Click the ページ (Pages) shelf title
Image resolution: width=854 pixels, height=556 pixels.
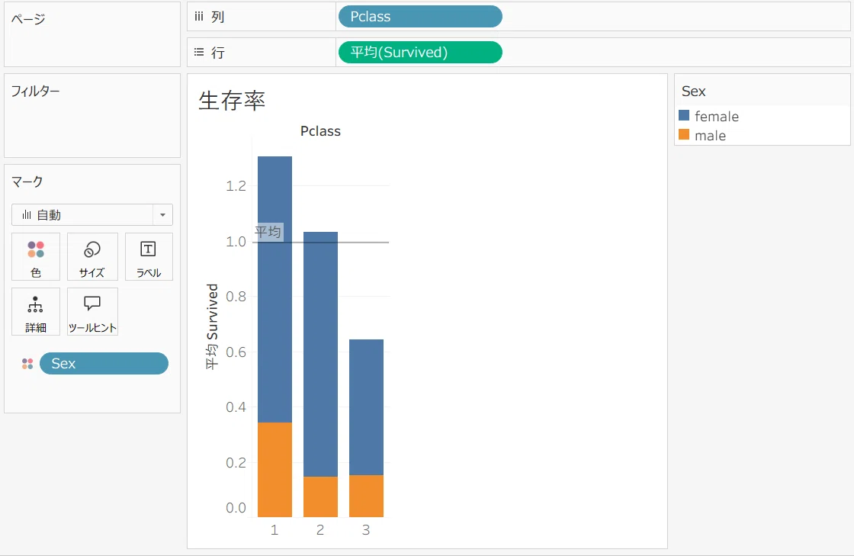coord(28,19)
